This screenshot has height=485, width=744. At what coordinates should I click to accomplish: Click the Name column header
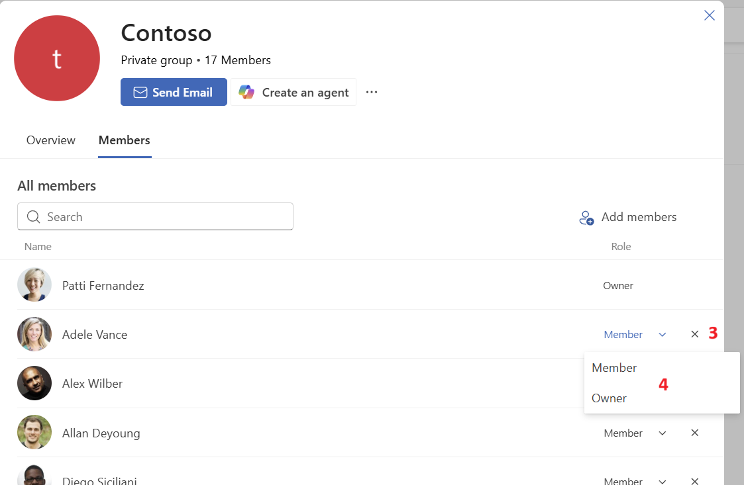pos(38,247)
